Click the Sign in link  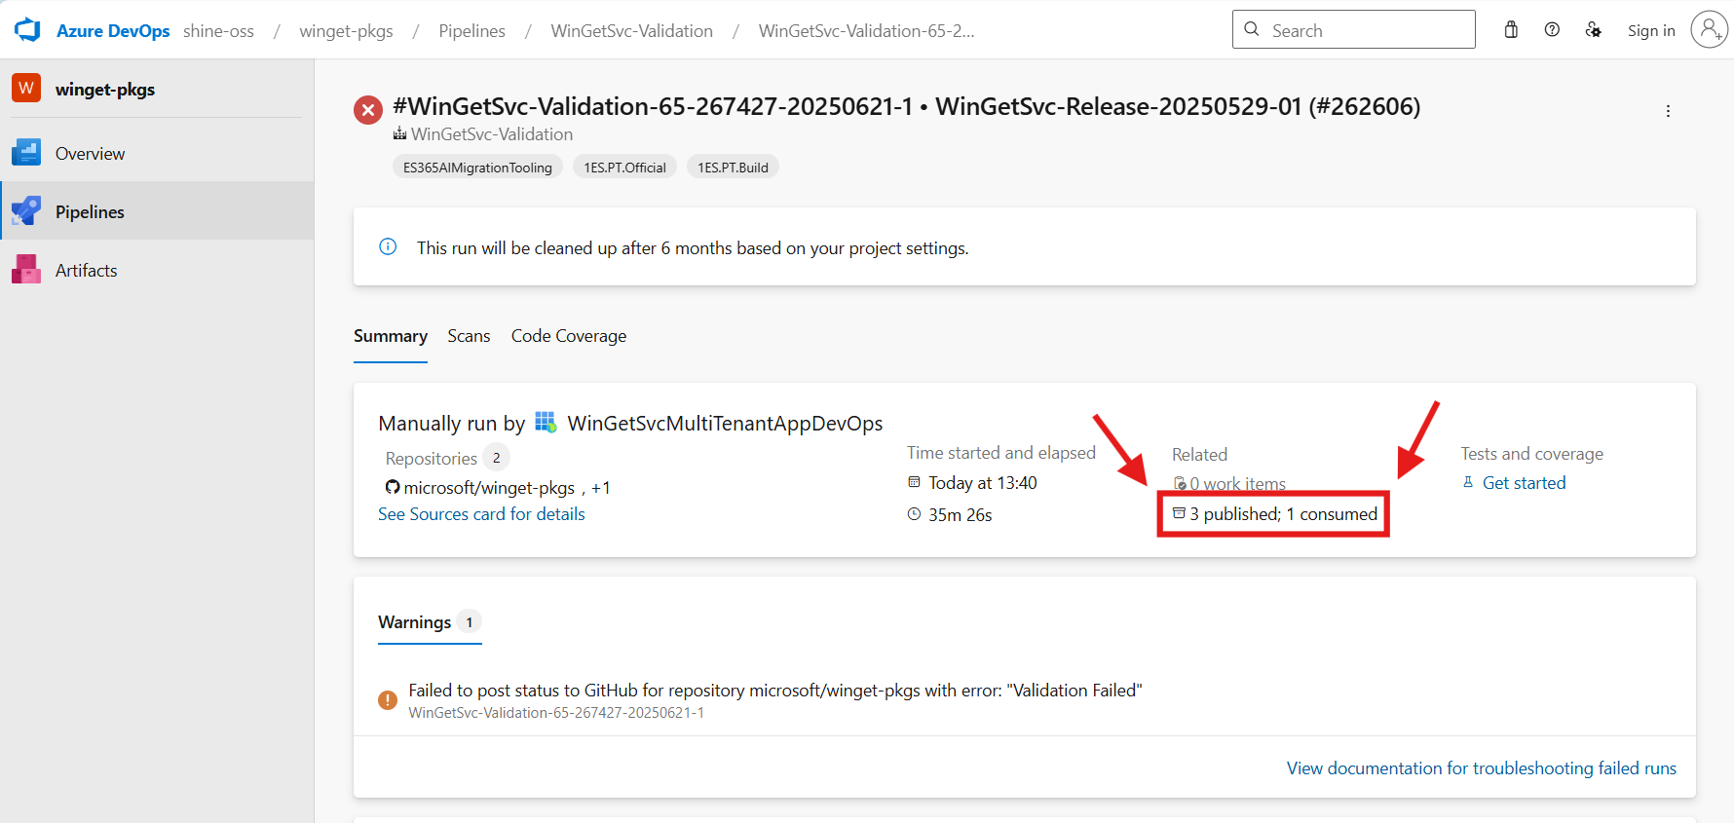pyautogui.click(x=1651, y=30)
